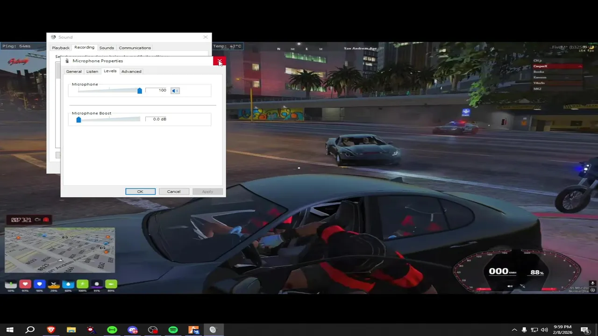This screenshot has width=598, height=336.
Task: Open the orange app icon on the taskbar
Action: tap(193, 330)
